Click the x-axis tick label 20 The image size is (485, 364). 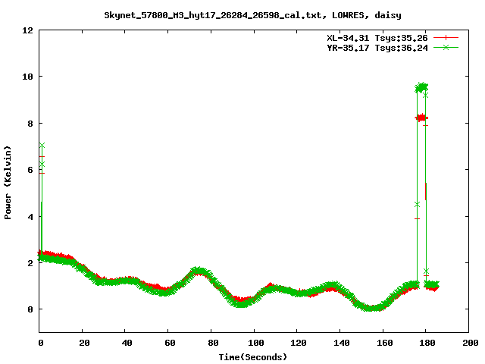84,343
